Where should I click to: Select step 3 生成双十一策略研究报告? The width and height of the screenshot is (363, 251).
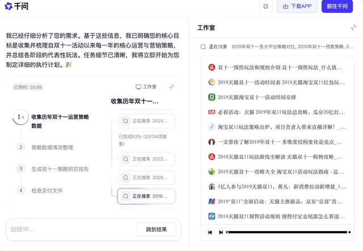tap(60, 169)
